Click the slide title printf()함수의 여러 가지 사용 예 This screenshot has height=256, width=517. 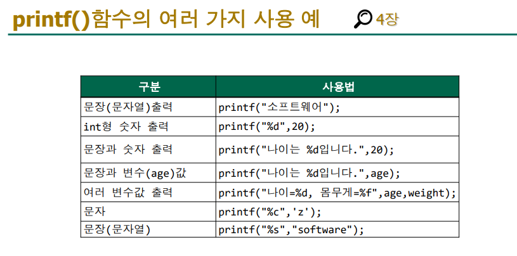166,20
